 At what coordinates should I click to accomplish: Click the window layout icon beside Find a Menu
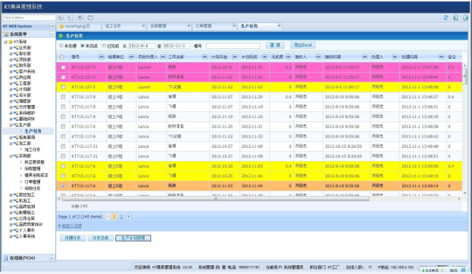pos(90,17)
